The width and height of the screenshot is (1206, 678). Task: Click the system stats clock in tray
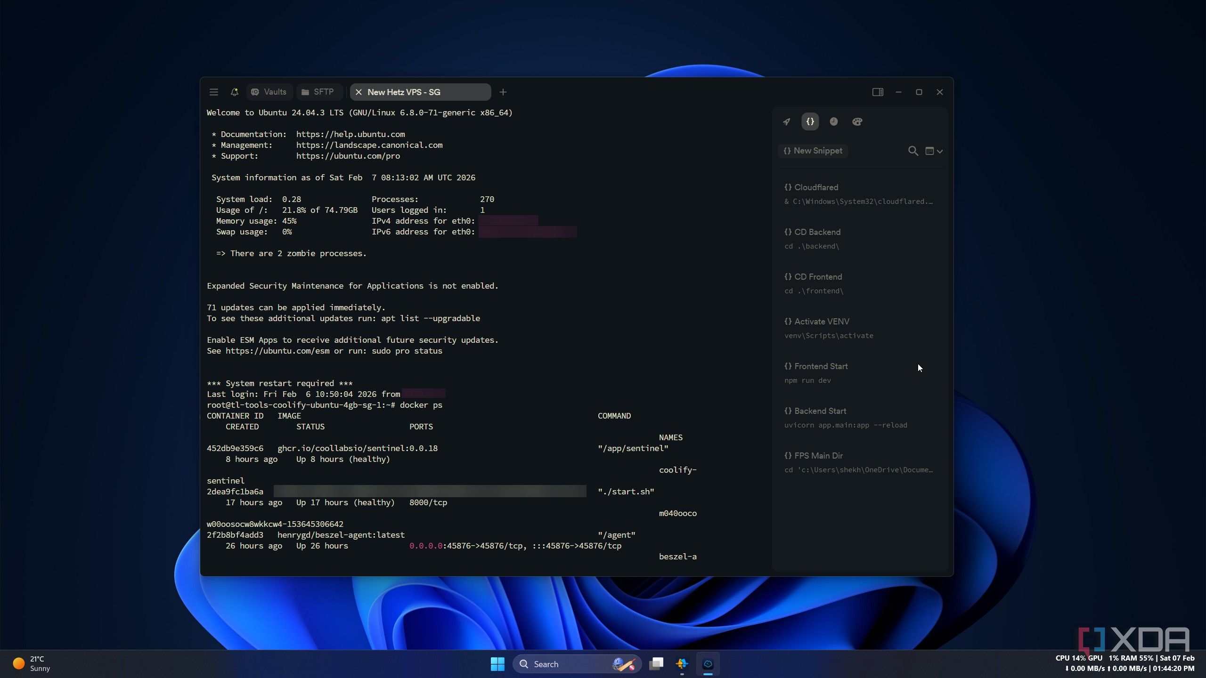pyautogui.click(x=1125, y=663)
